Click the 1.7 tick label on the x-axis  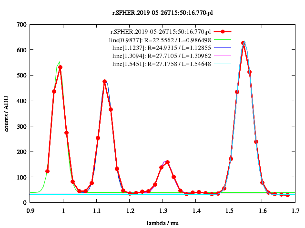[295, 209]
